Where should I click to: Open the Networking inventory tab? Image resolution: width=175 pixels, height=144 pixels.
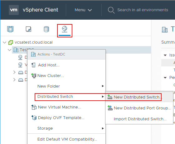(65, 29)
